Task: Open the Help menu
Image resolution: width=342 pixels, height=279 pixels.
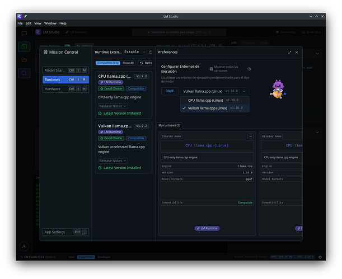Action: [63, 23]
